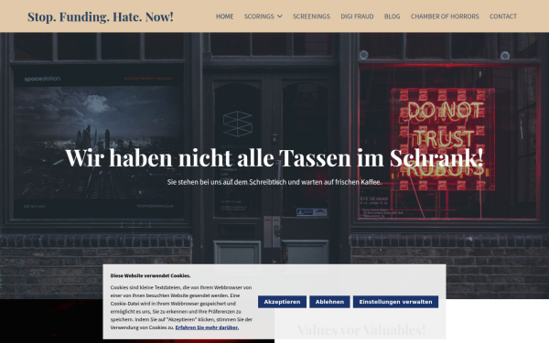
Task: Click headline 'Wir haben nicht alle Tassen im Schrank!'
Action: (274, 157)
